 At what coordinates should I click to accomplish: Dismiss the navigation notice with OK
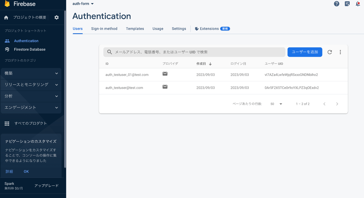(26, 171)
